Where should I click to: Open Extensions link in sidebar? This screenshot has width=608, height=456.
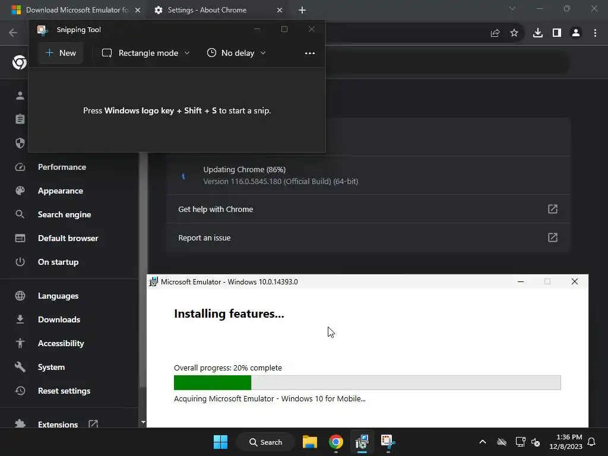(58, 424)
